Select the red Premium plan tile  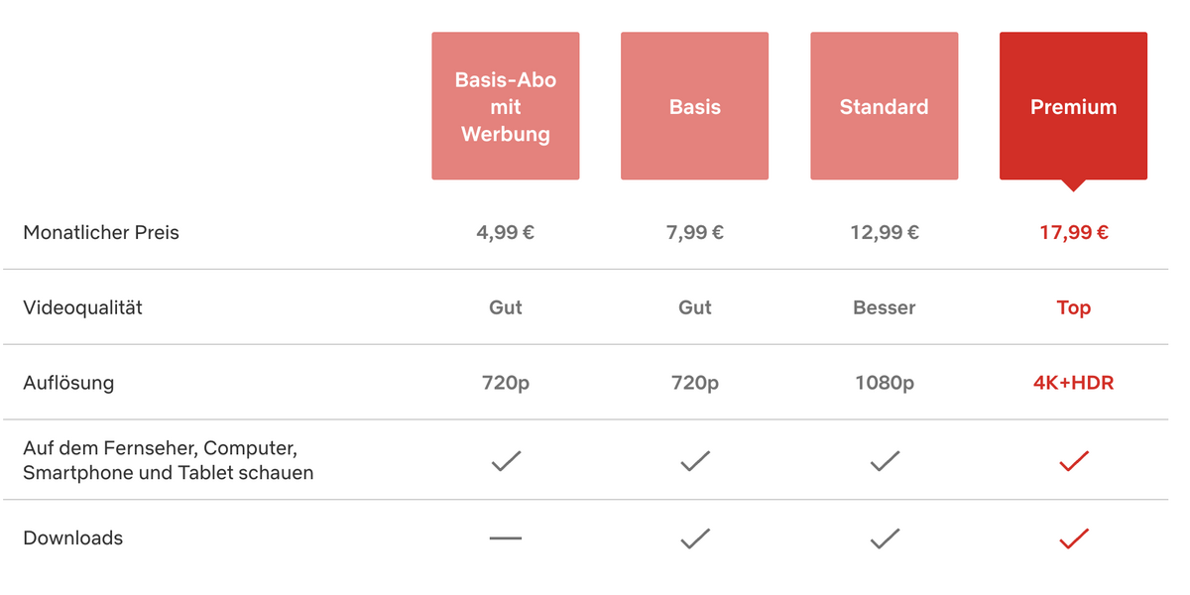click(1074, 106)
